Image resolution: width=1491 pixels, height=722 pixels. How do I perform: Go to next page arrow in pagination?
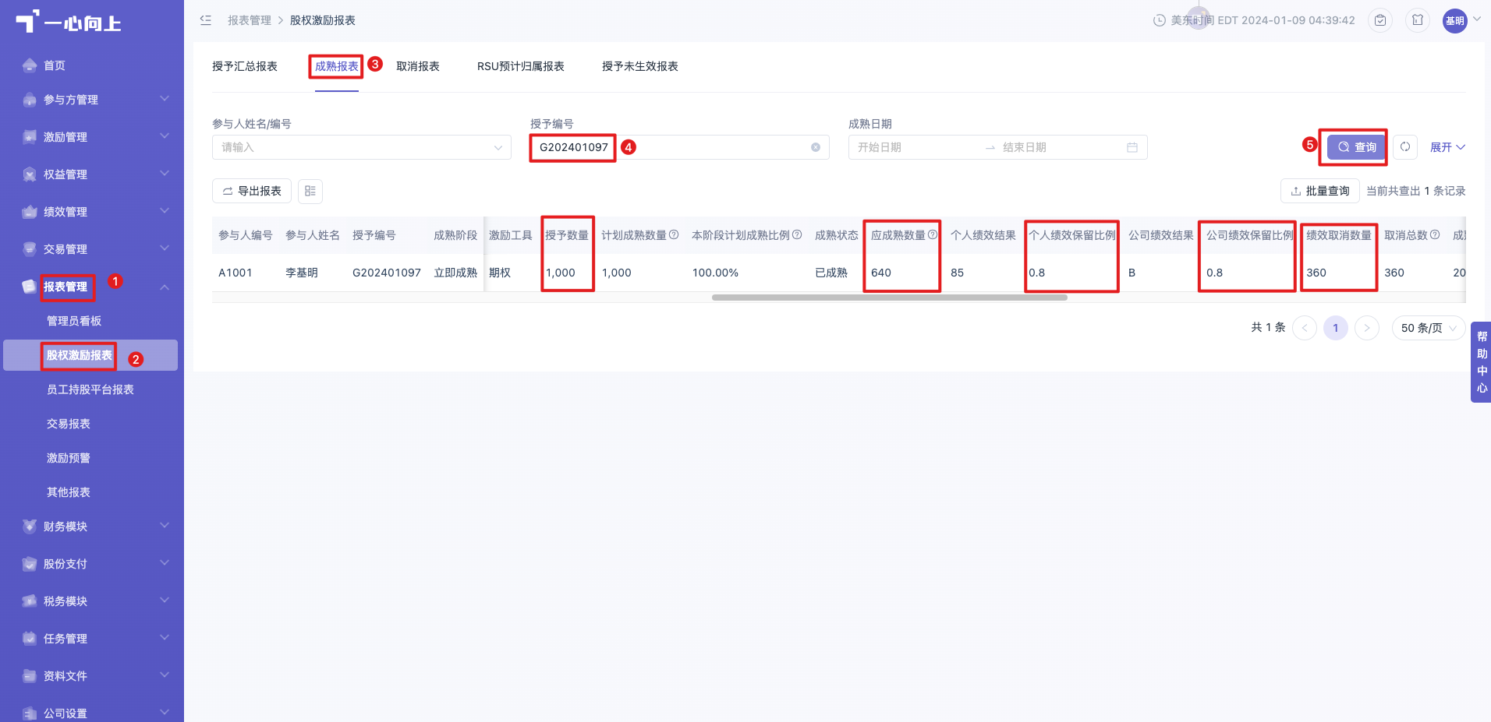point(1367,328)
